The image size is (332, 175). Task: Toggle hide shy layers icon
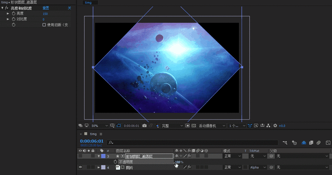pyautogui.click(x=304, y=143)
